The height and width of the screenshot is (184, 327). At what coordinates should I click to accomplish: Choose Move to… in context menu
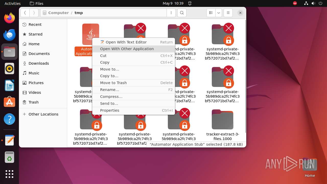134,69
